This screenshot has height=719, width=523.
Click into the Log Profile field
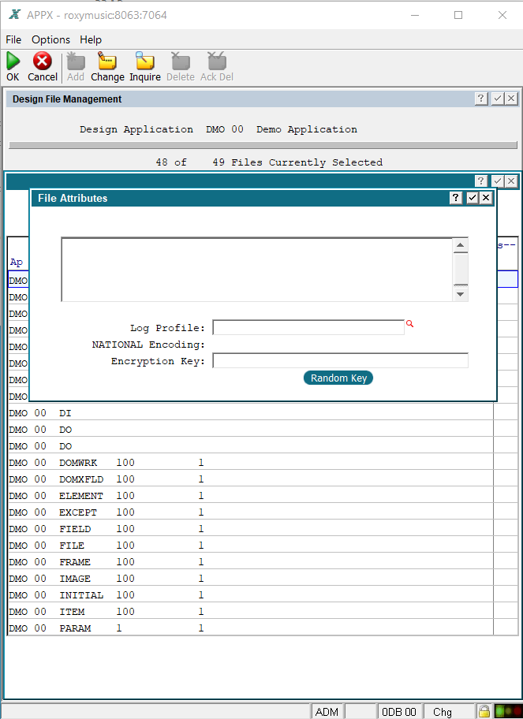click(308, 327)
